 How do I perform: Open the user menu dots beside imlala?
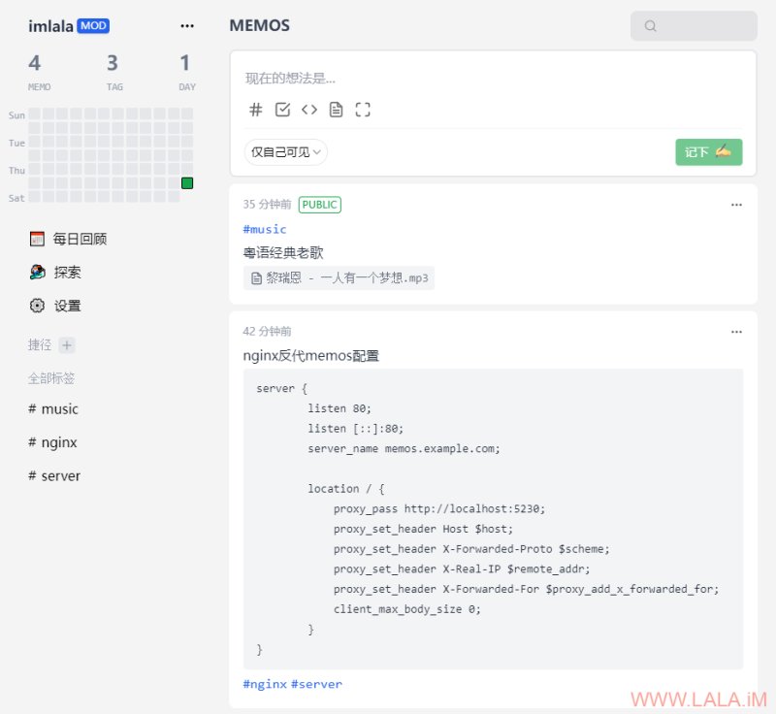coord(187,26)
